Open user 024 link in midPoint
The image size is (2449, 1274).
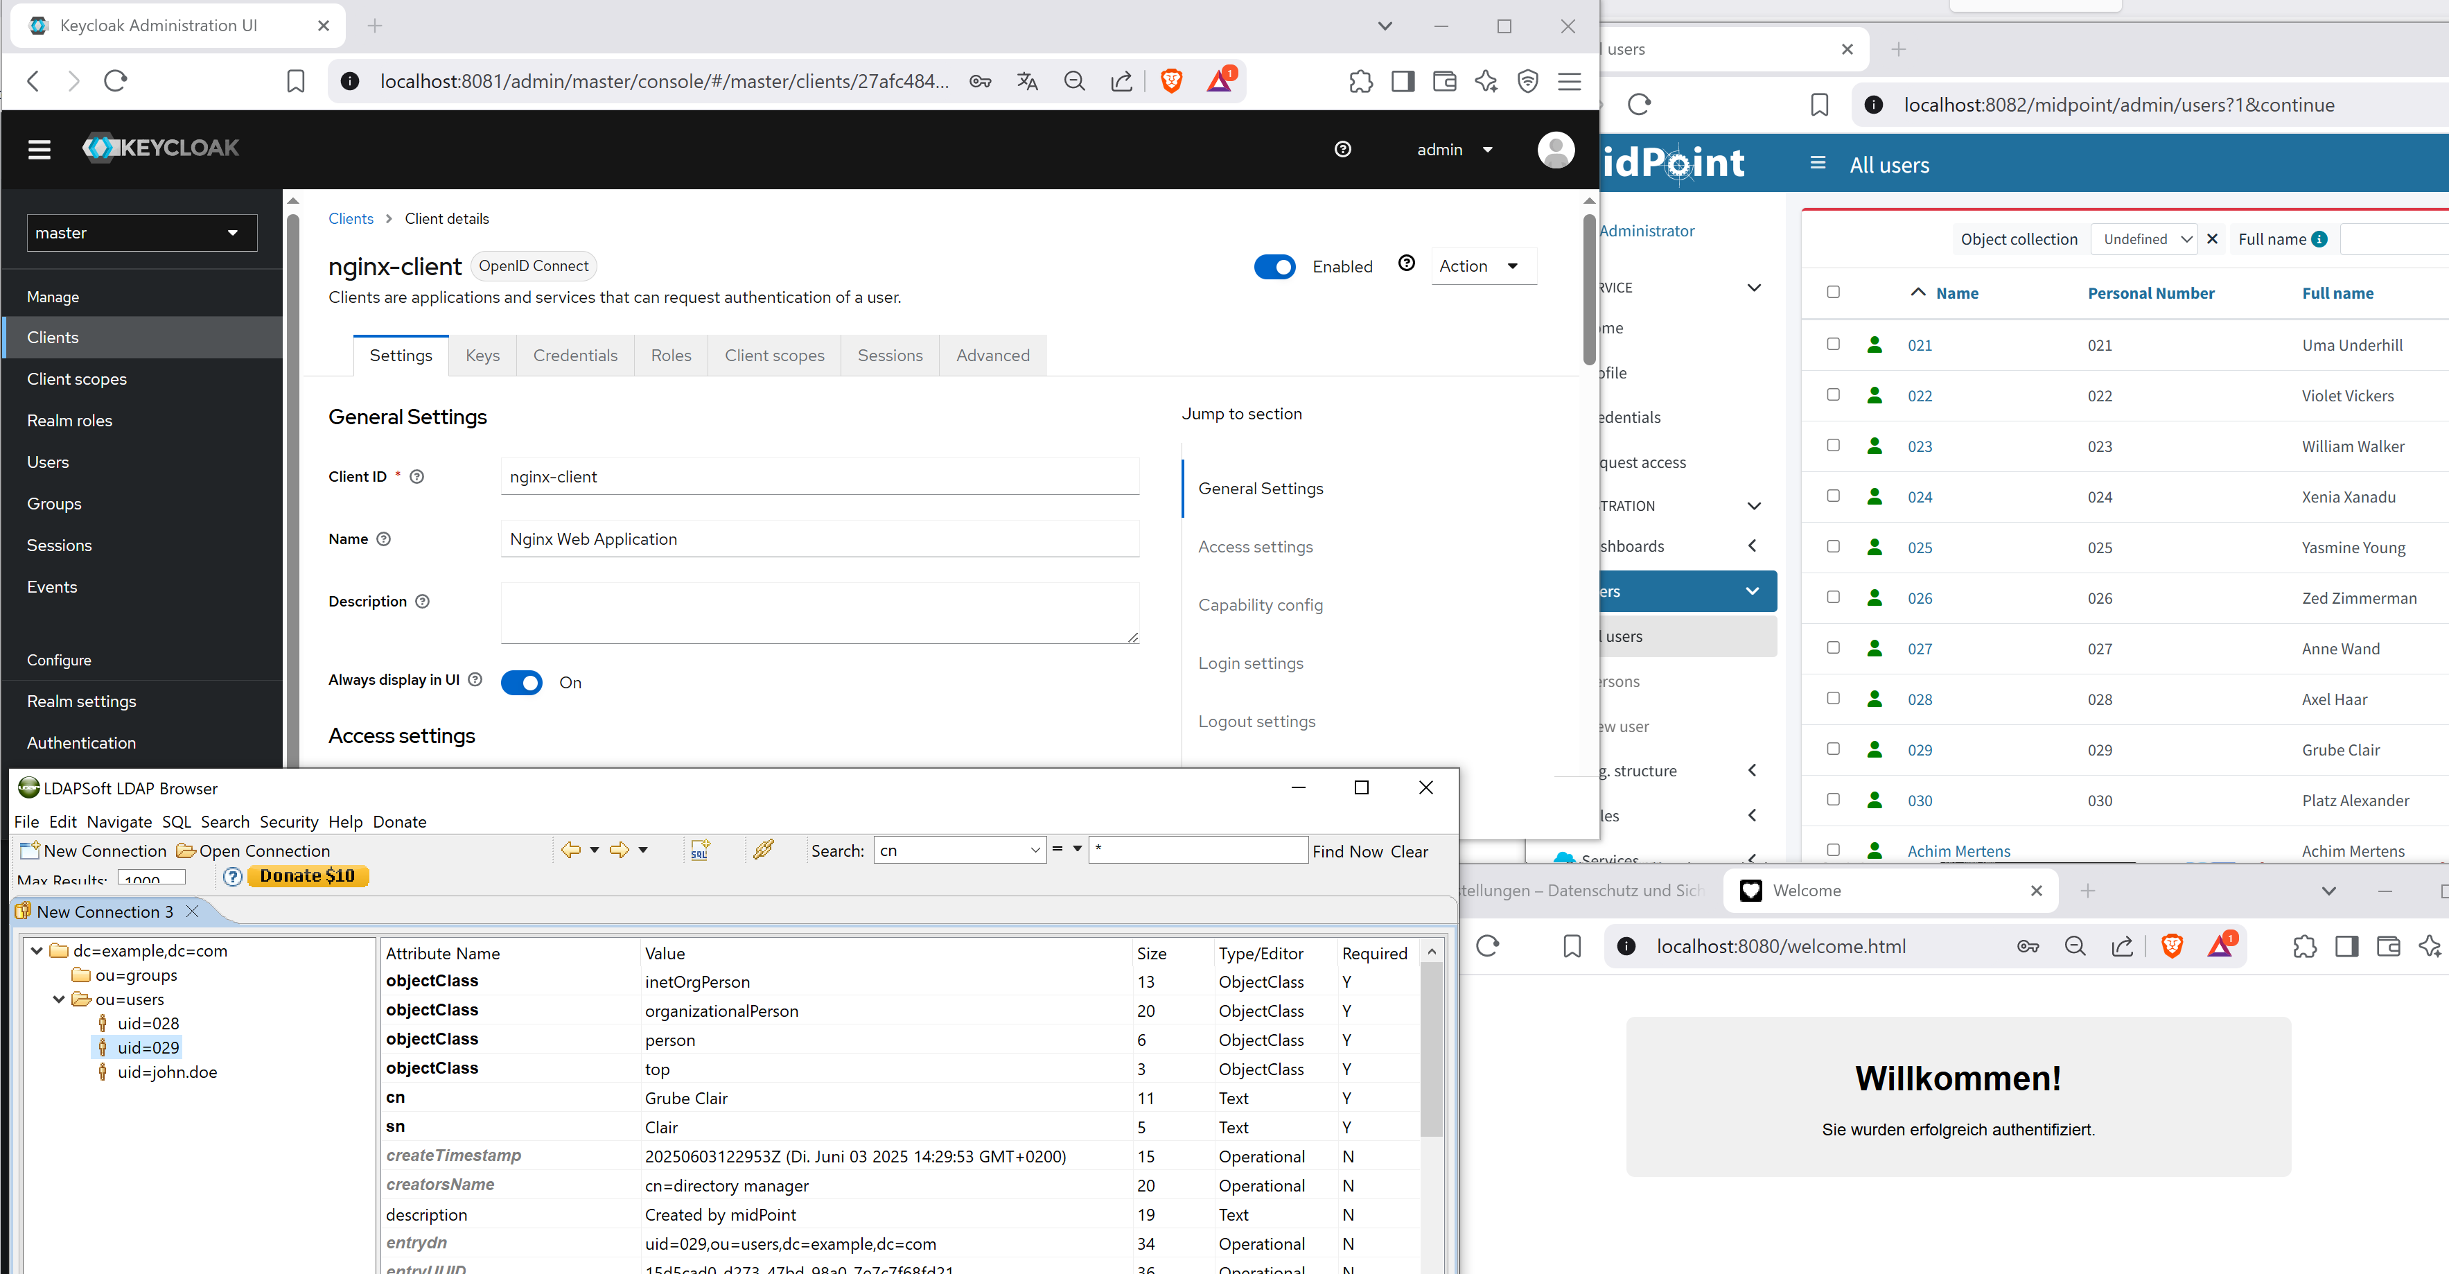pyautogui.click(x=1920, y=497)
